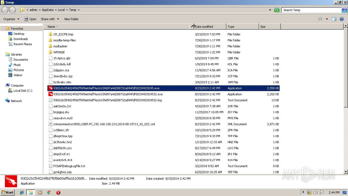The width and height of the screenshot is (348, 196).
Task: Open the volume tray icon
Action: tap(316, 192)
